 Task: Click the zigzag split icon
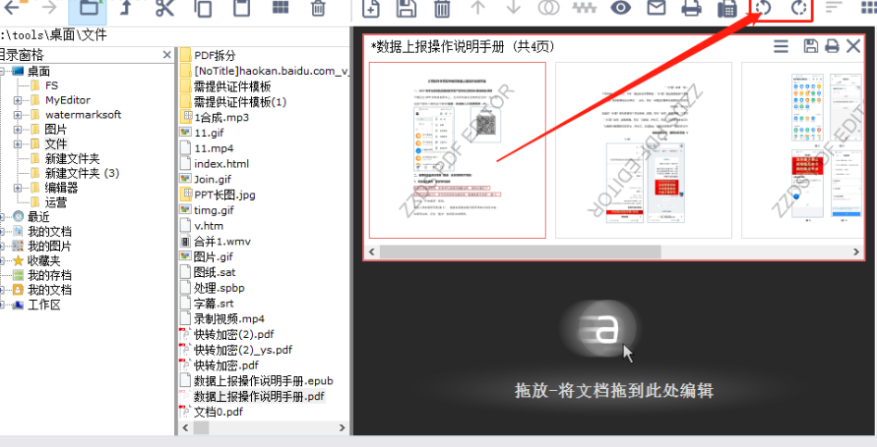coord(585,8)
